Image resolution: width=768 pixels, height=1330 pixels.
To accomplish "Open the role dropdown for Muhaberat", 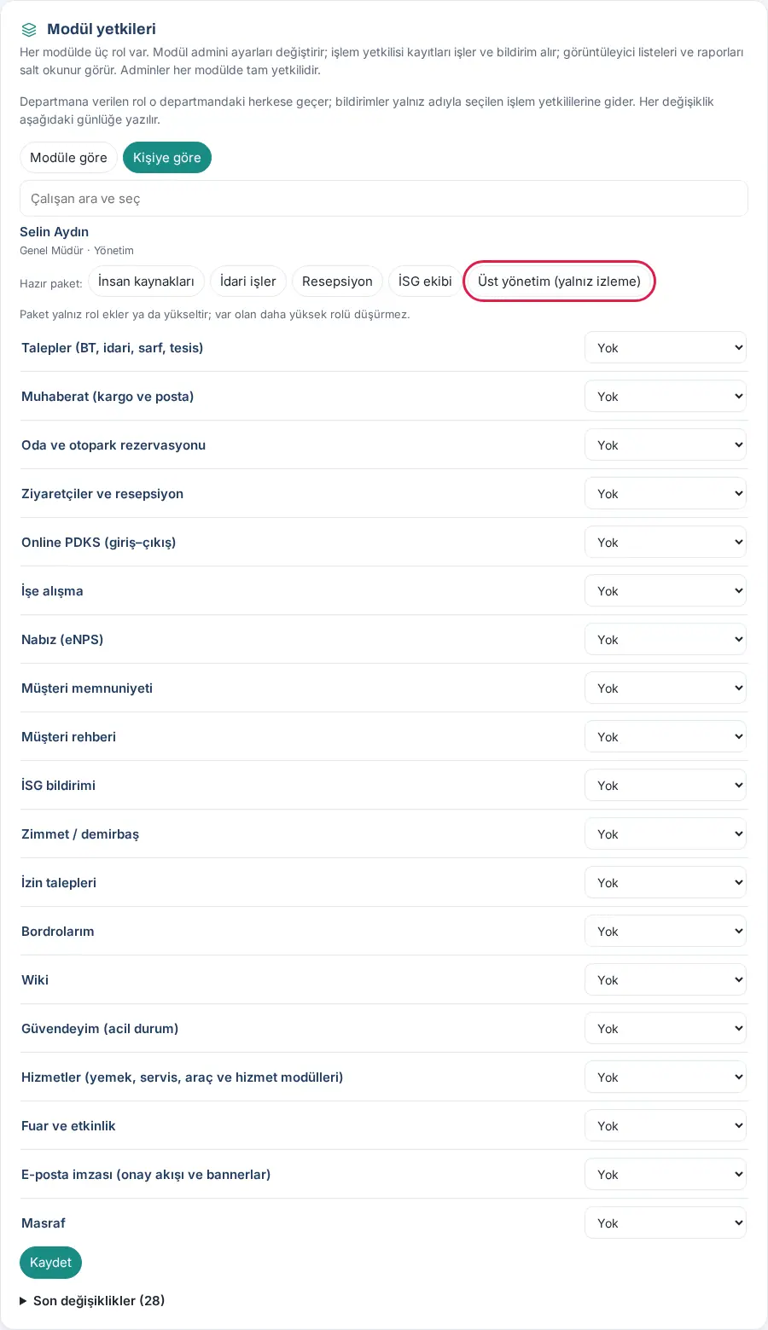I will (666, 397).
